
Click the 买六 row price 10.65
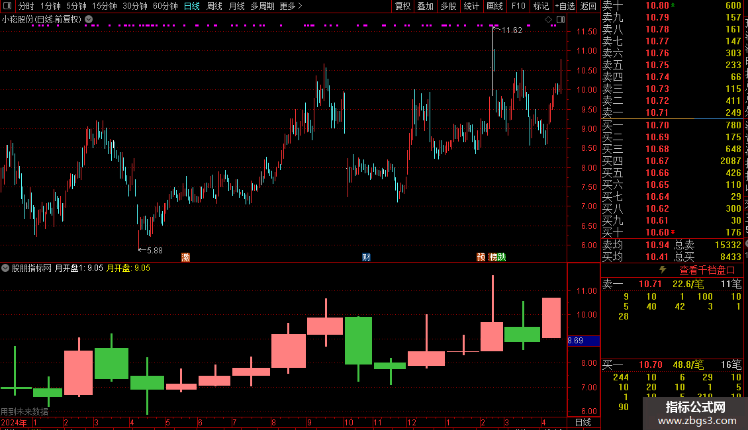point(657,185)
